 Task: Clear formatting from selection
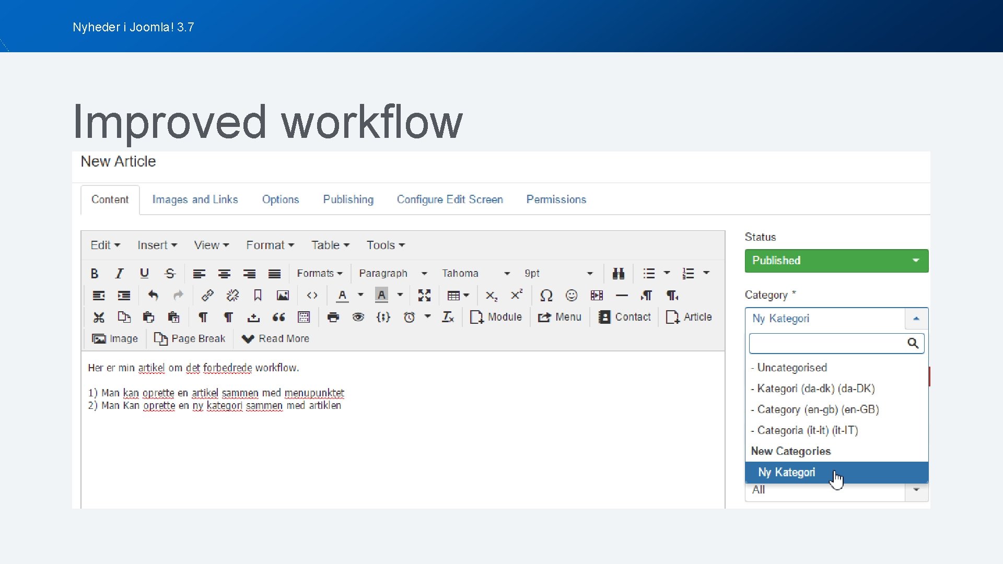click(x=448, y=318)
